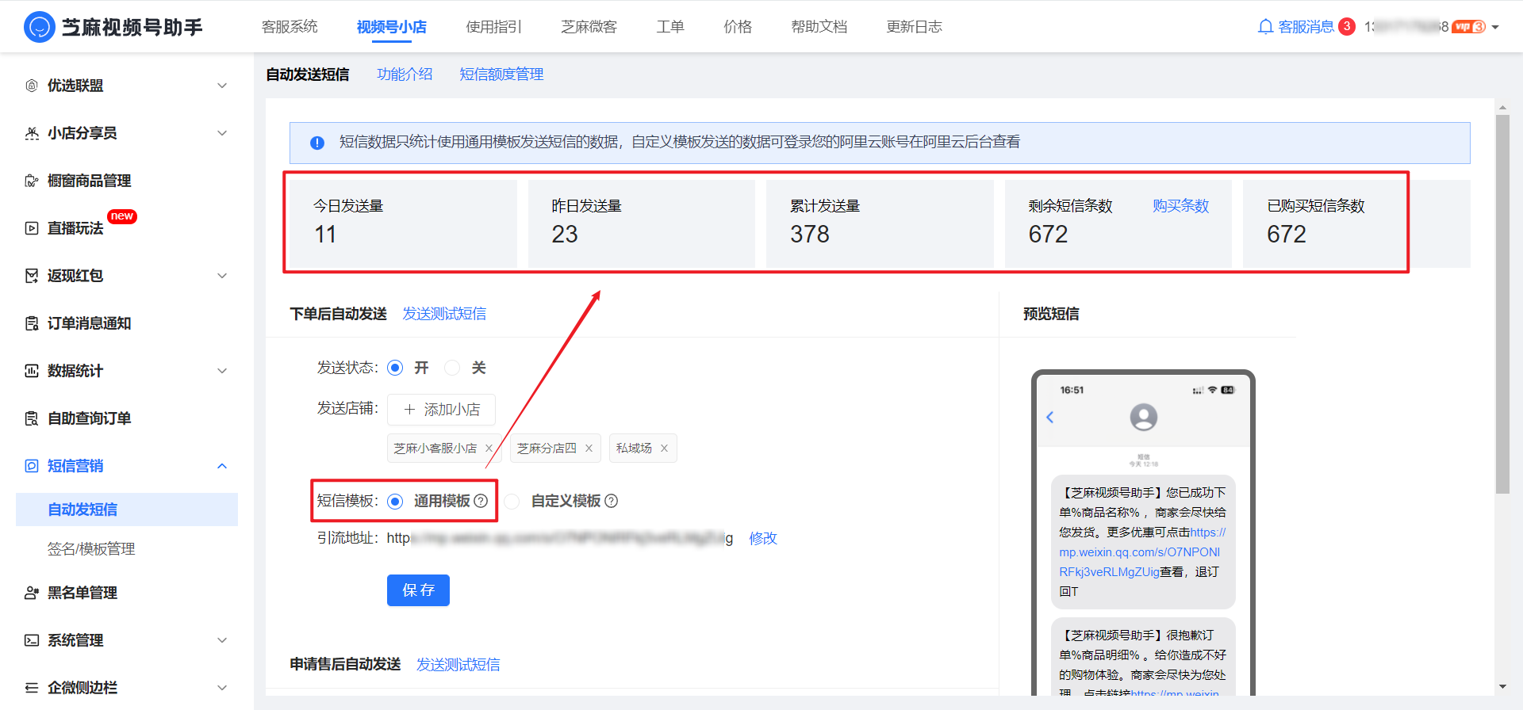The height and width of the screenshot is (710, 1523).
Task: Click the 系统管理 sidebar icon
Action: tap(32, 640)
